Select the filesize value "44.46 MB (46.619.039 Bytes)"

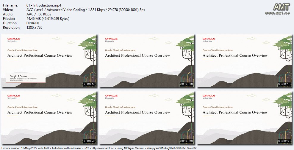(x=48, y=19)
